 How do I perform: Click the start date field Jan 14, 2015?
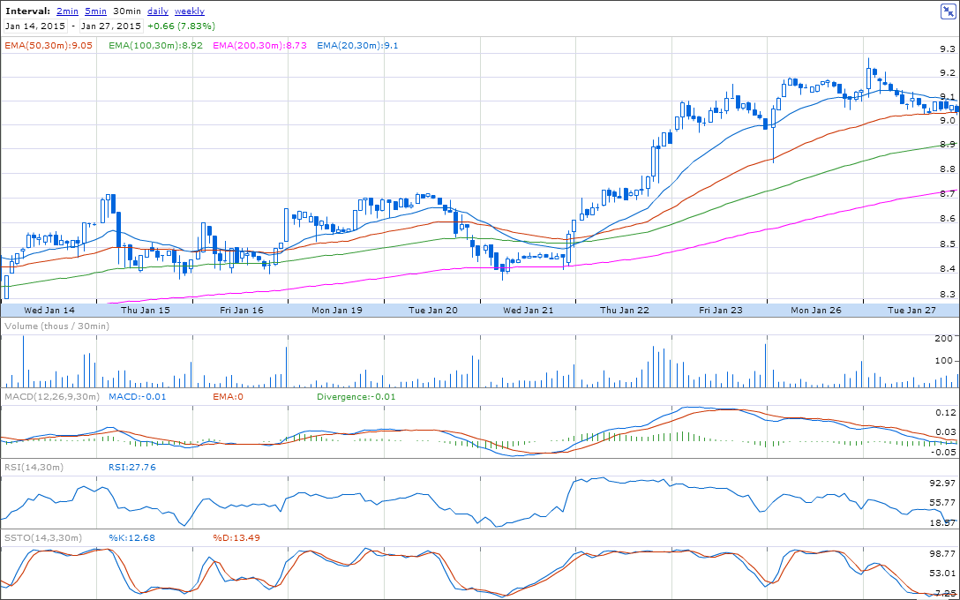click(35, 26)
